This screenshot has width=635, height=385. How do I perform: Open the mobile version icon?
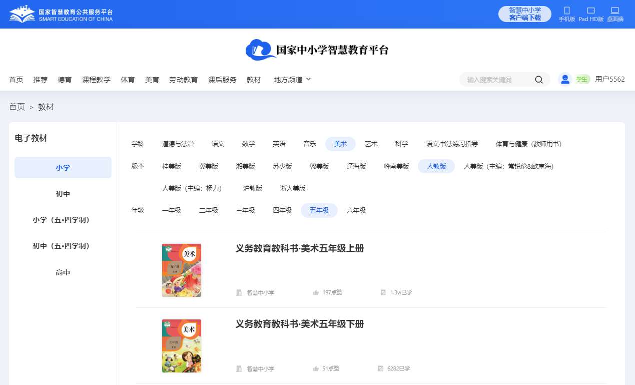coord(567,11)
